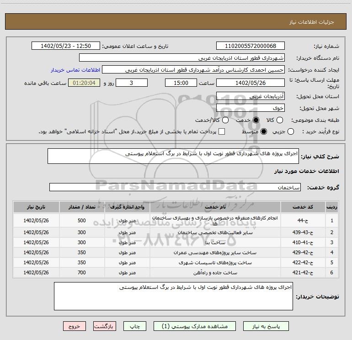Click service code ج-42-429 cell
The width and height of the screenshot is (352, 340).
click(x=303, y=252)
